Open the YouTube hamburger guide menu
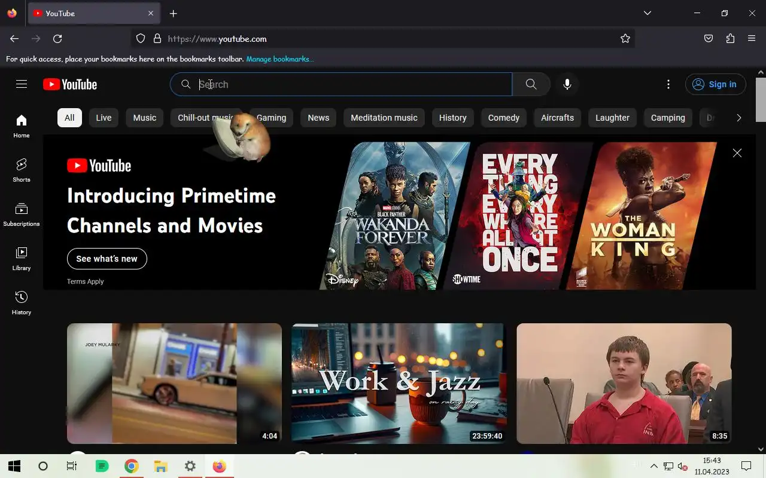This screenshot has height=478, width=766. pos(22,84)
